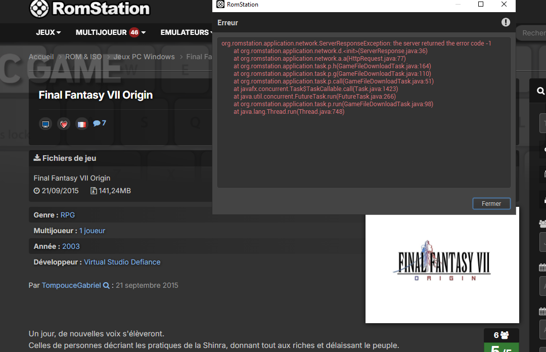Open the JEUX menu

[49, 32]
